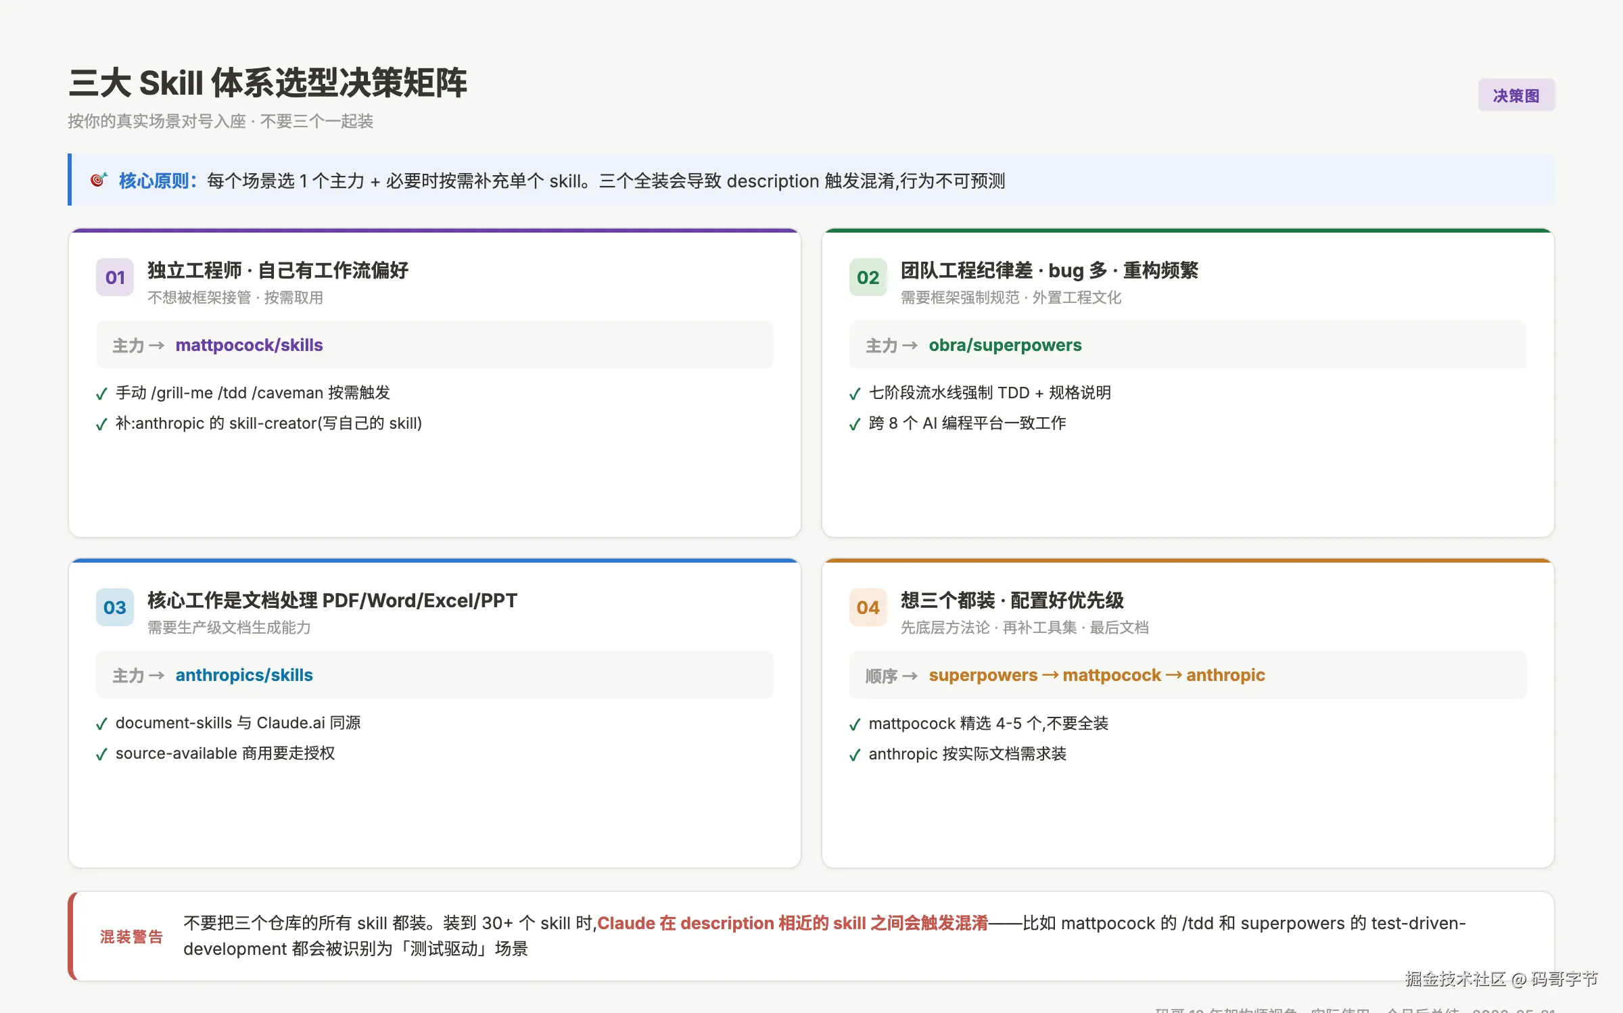Screen dimensions: 1623x1013
Task: Click red text Claude 在 description 相近的 skill
Action: point(793,923)
